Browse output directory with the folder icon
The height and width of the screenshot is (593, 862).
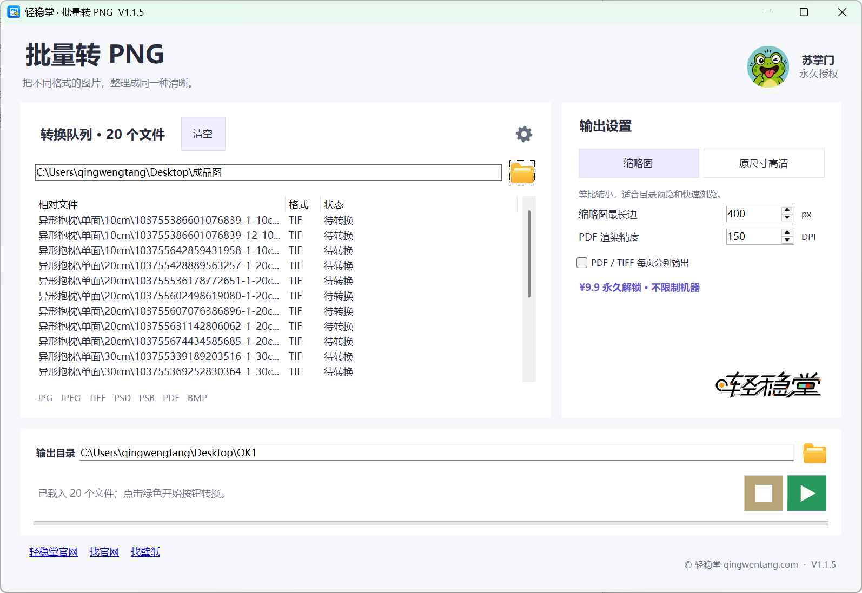814,453
